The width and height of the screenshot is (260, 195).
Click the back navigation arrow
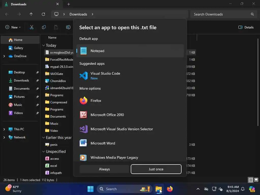pyautogui.click(x=7, y=14)
